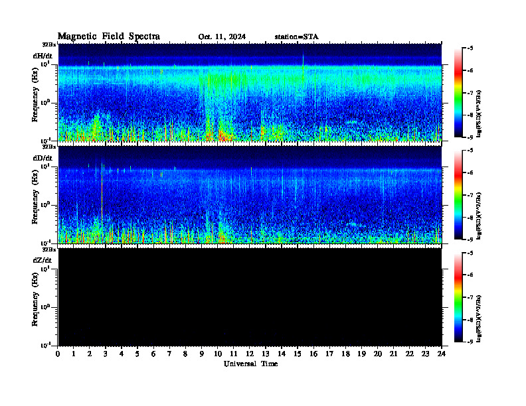Viewport: 526px width, 406px height.
Task: Click hour 5 tick label on the time axis
Action: click(137, 354)
